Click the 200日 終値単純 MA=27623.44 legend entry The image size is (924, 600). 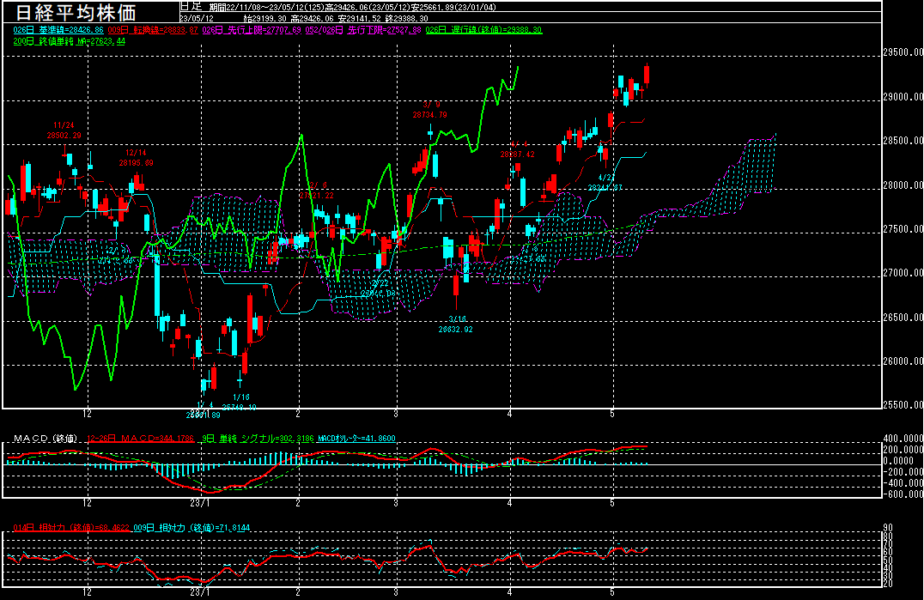(69, 41)
